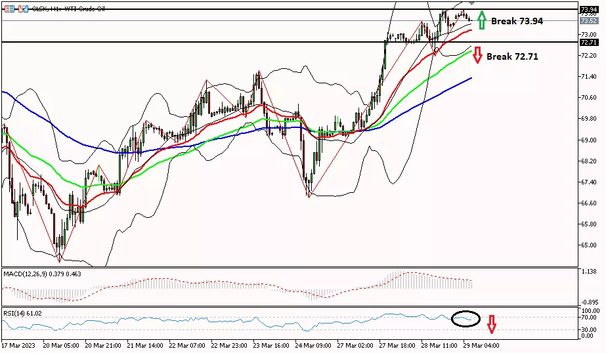Viewport: 606px width, 353px height.
Task: Click the 1.138 MACD scale value
Action: 589,272
